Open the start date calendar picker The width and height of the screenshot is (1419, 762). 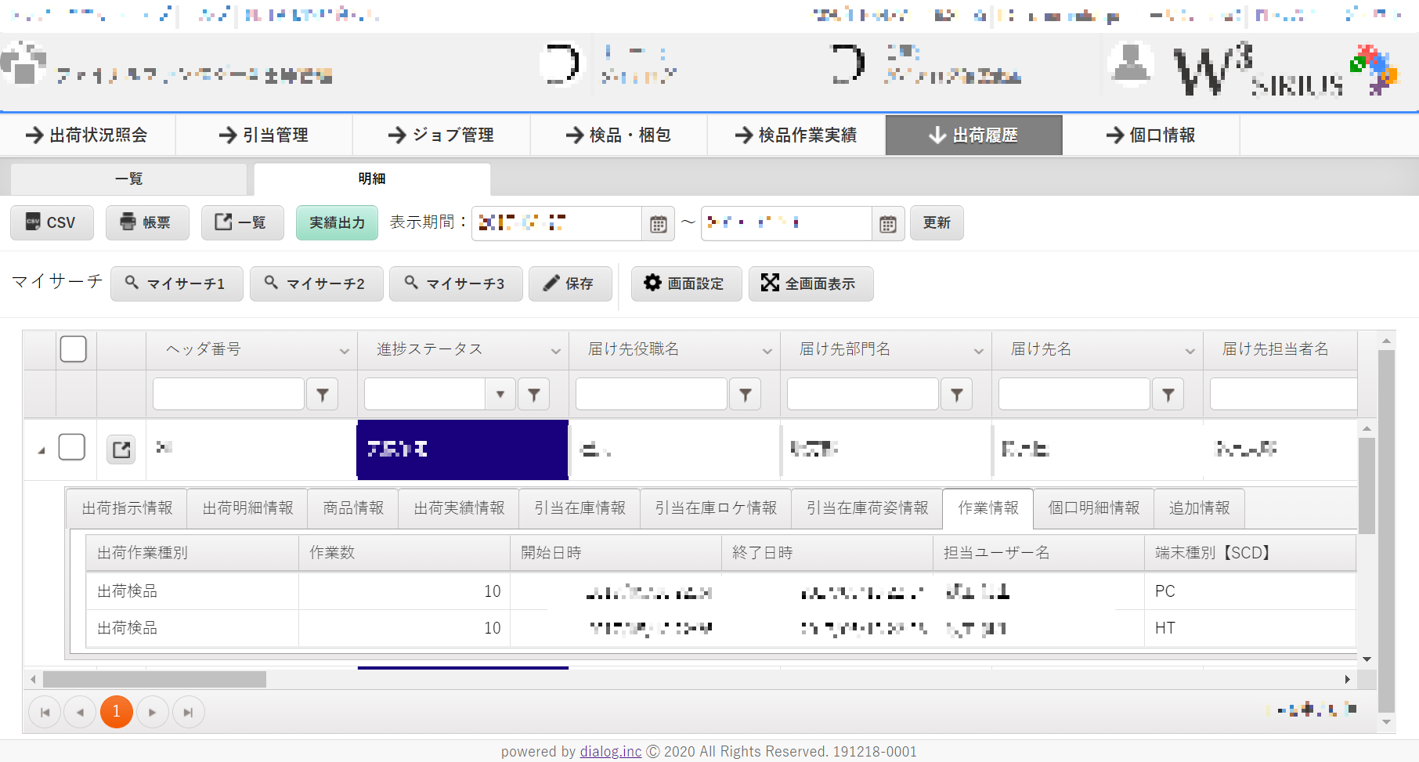click(658, 224)
